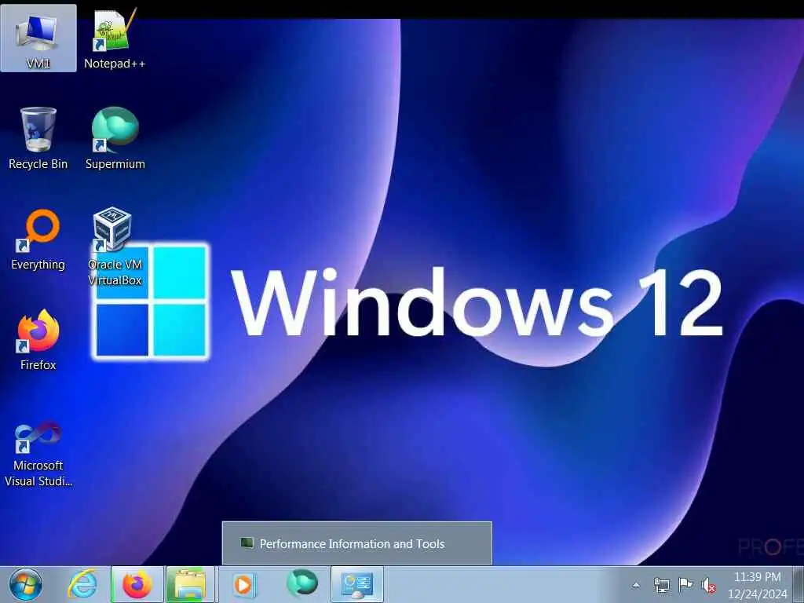Open Supermium from the taskbar

[302, 584]
